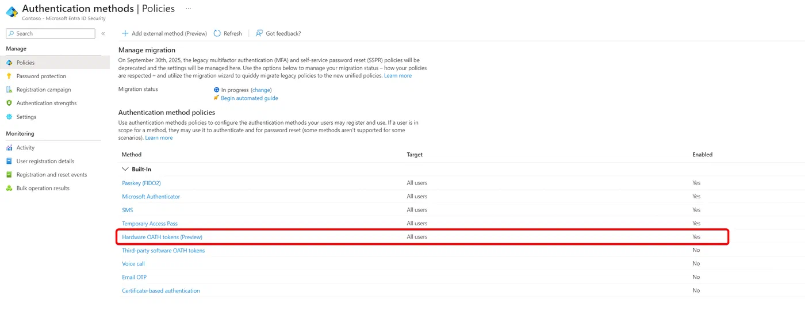Open Passkey (FIDO2) method
This screenshot has height=330, width=805.
pos(141,183)
